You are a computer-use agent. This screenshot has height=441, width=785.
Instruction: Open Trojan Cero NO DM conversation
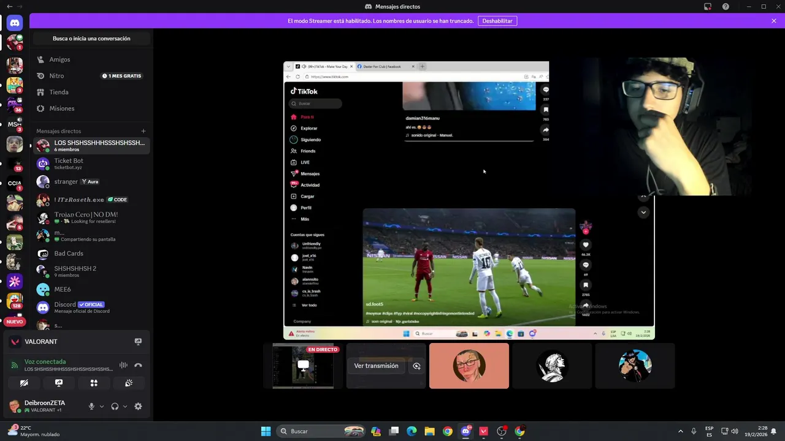click(91, 217)
